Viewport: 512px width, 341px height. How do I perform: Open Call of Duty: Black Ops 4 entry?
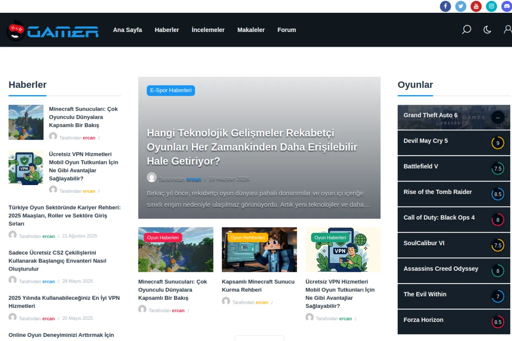pyautogui.click(x=454, y=219)
